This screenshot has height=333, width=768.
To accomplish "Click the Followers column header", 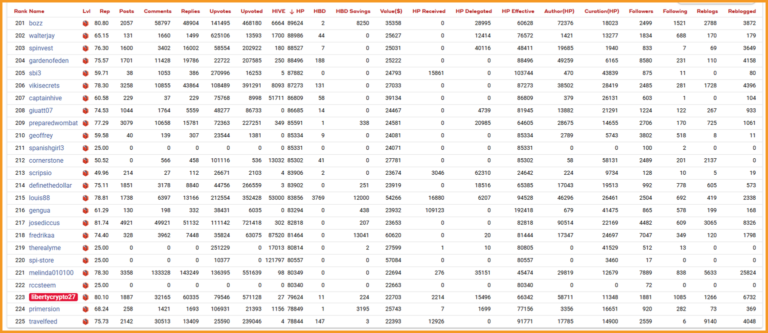I will tap(641, 11).
